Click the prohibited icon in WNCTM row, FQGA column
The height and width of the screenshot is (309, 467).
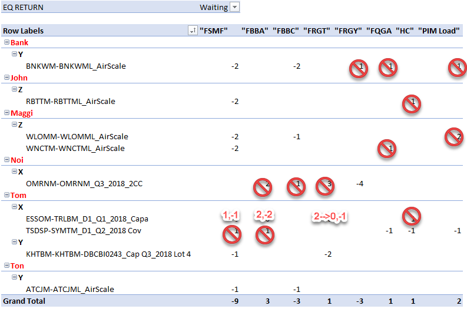pos(386,150)
